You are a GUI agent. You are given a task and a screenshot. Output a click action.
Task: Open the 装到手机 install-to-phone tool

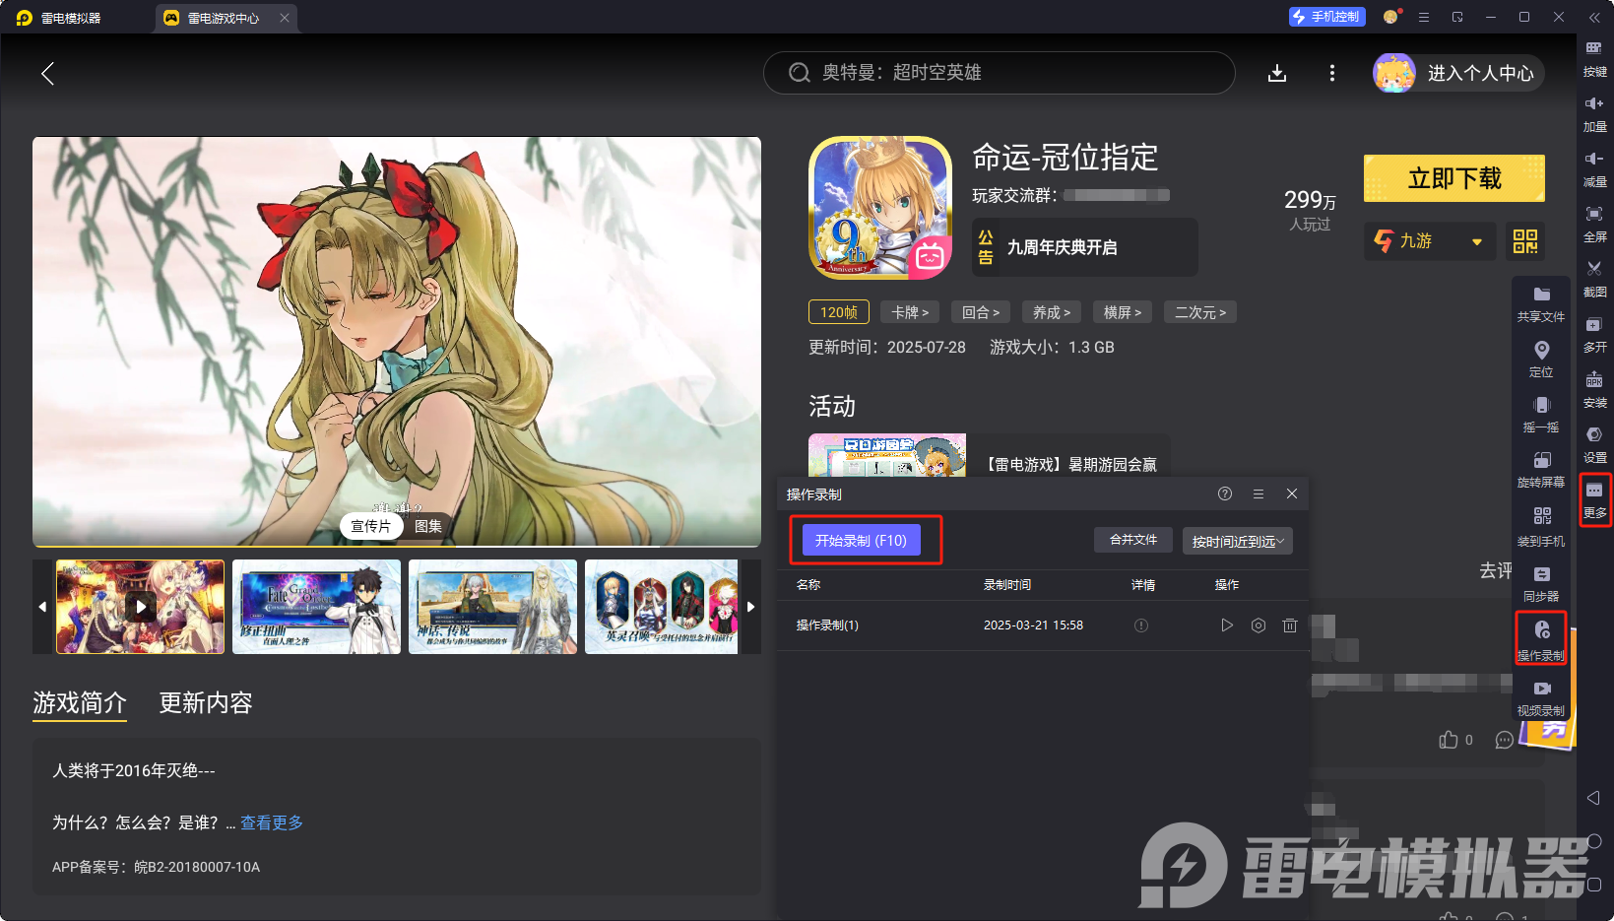click(x=1541, y=528)
